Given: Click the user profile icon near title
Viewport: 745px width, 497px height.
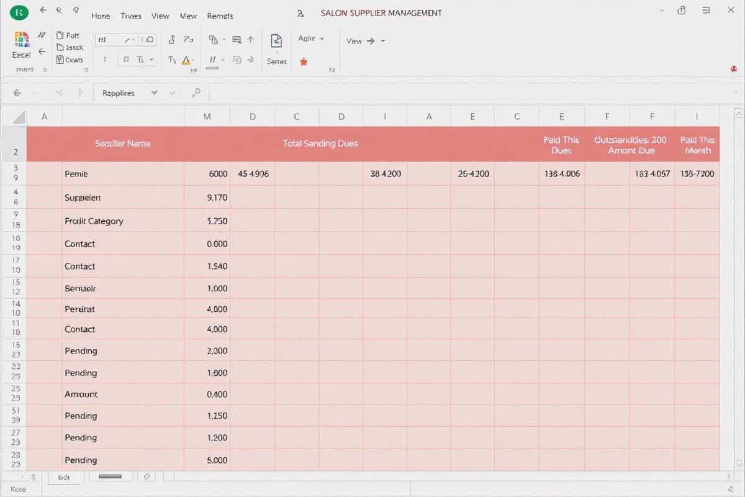Looking at the screenshot, I should tap(300, 13).
